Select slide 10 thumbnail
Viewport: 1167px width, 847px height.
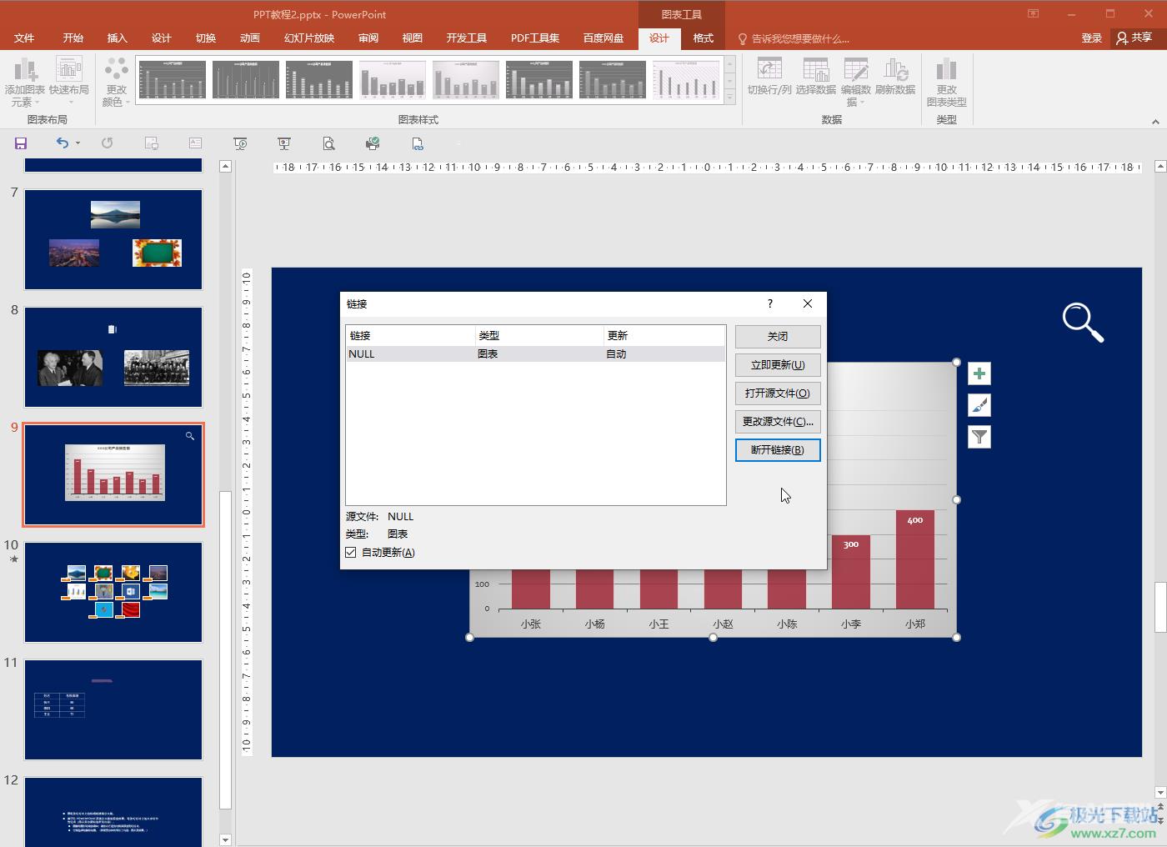pos(113,592)
